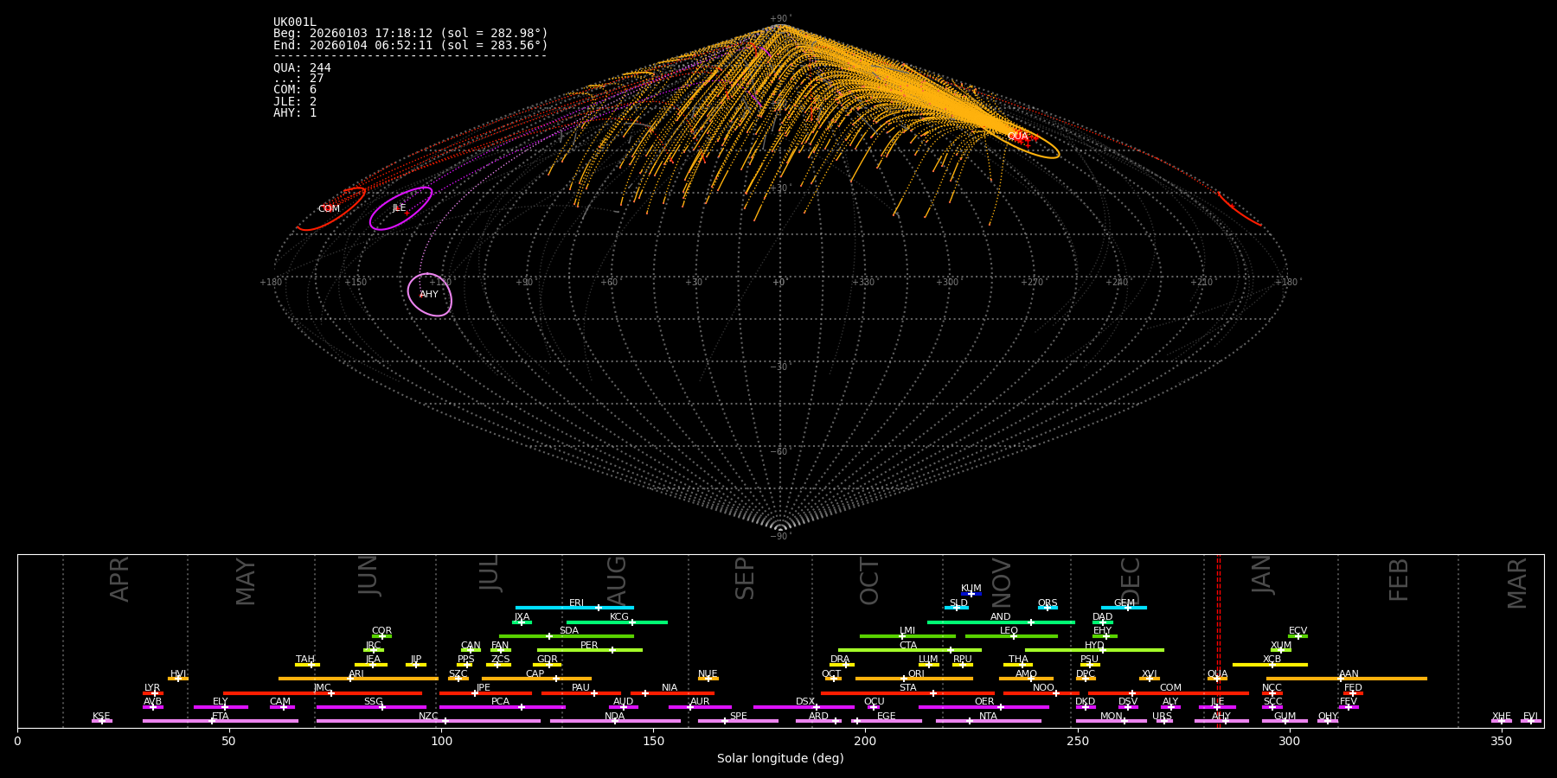Select the pink AHY radiant ellipse on the map
The width and height of the screenshot is (1557, 778).
click(x=429, y=295)
